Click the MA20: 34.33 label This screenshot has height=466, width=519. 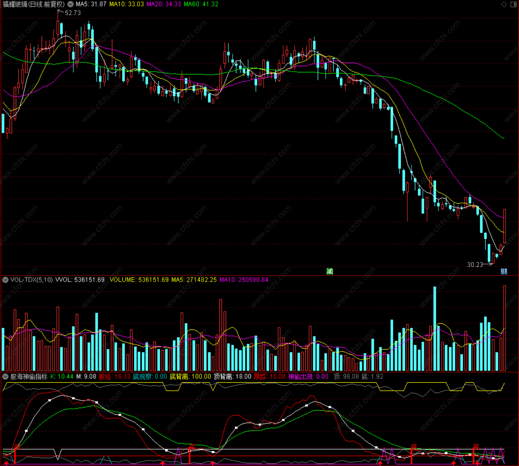coord(164,4)
